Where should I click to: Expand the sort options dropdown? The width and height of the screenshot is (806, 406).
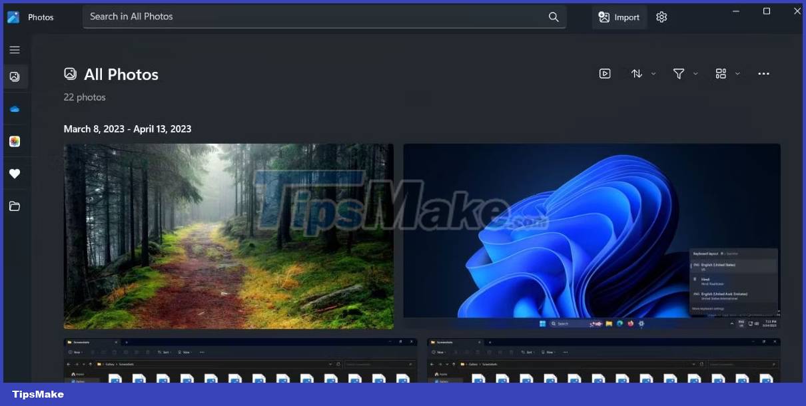[x=652, y=73]
